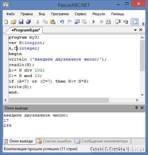Viewport: 148px width, 155px height.
Task: Create a new file with the New icon
Action: pos(6,22)
